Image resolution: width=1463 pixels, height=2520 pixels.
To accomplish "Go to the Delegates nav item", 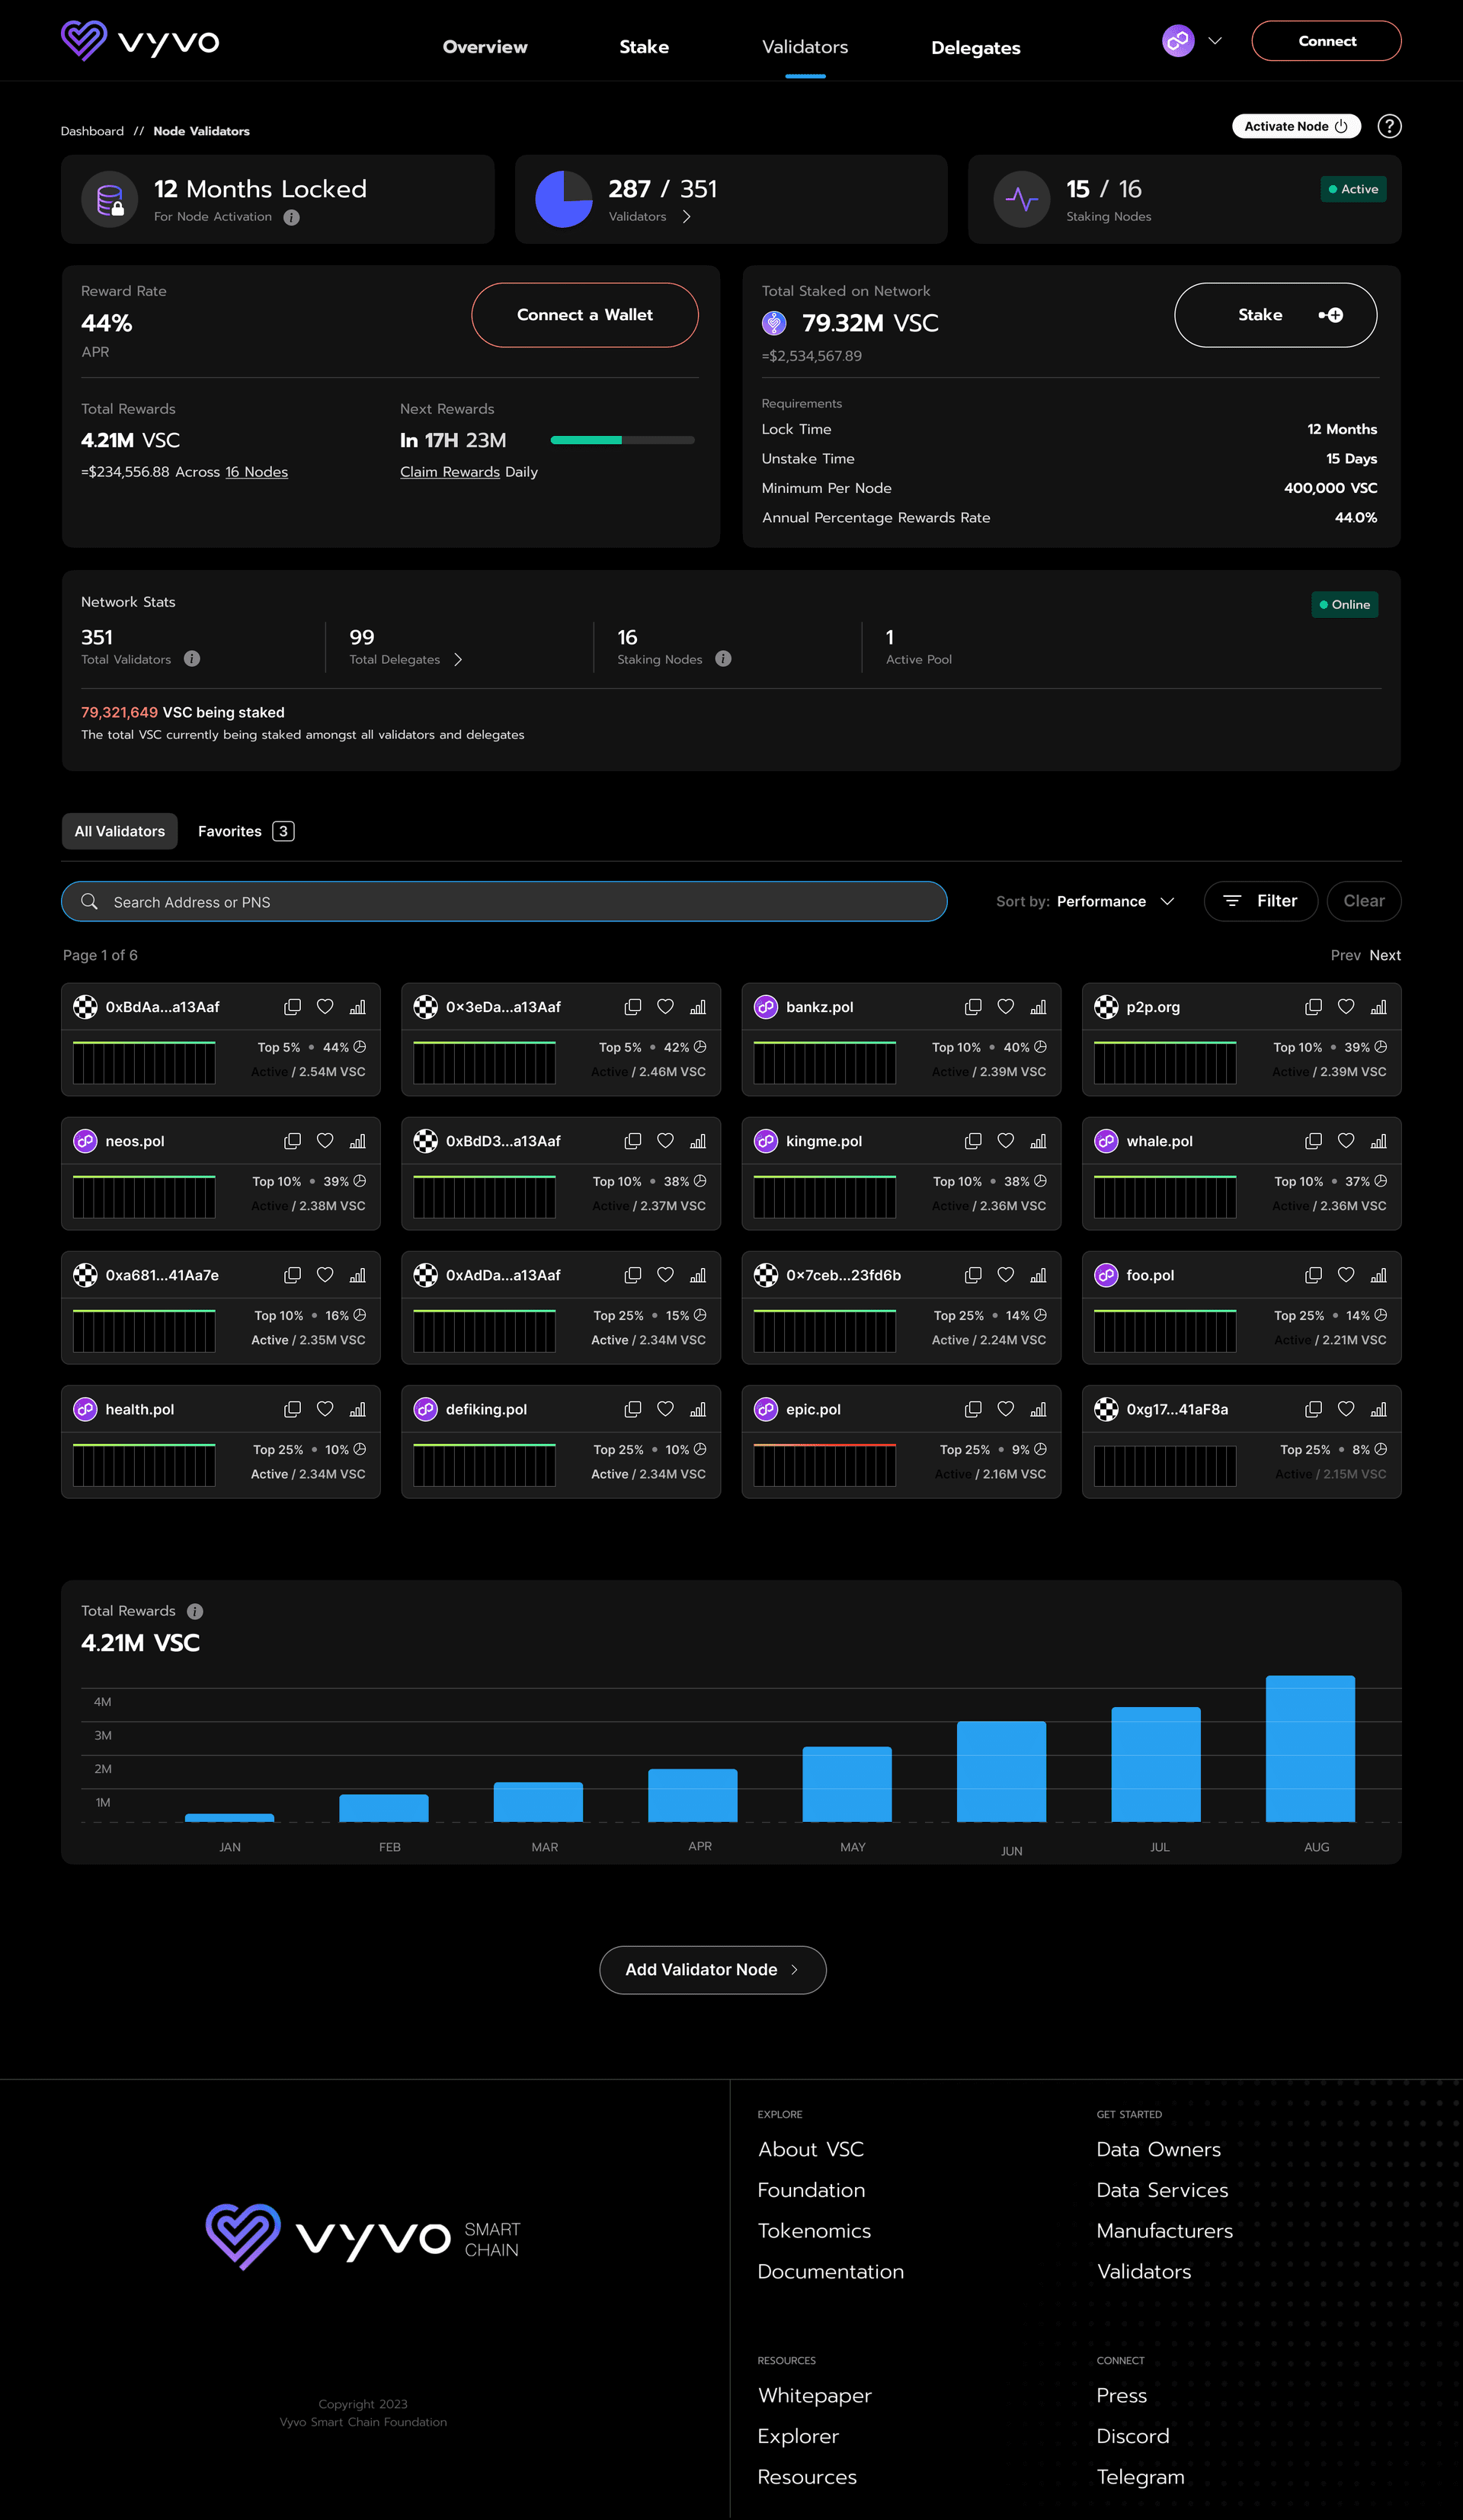I will [x=976, y=48].
